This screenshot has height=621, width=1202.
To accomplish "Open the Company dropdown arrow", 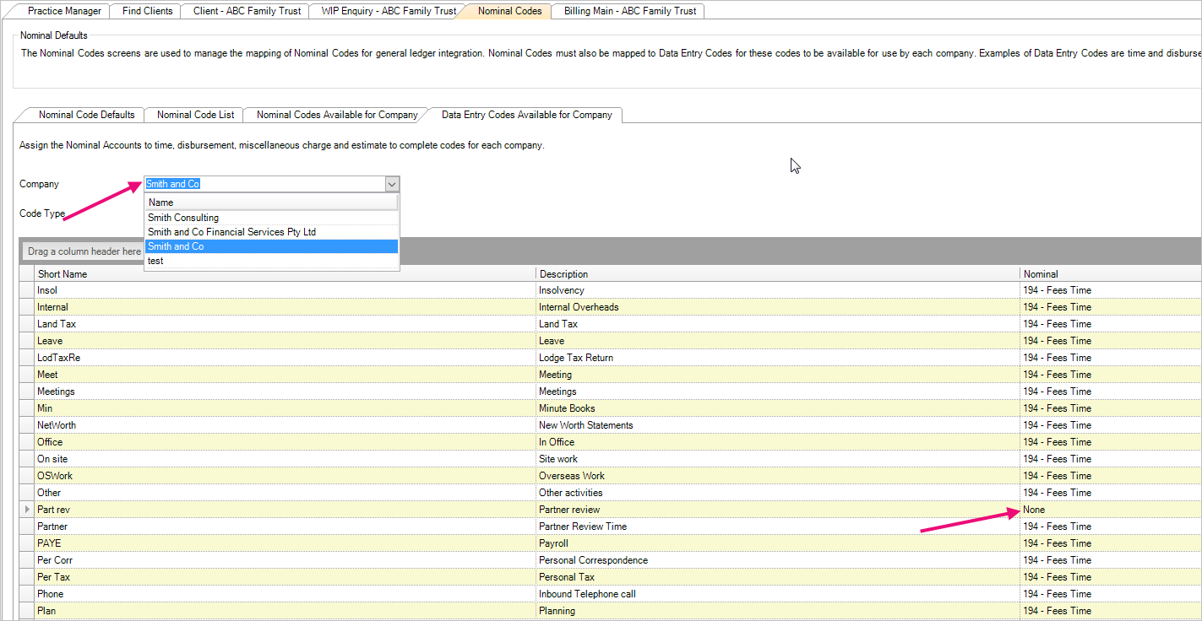I will (391, 184).
